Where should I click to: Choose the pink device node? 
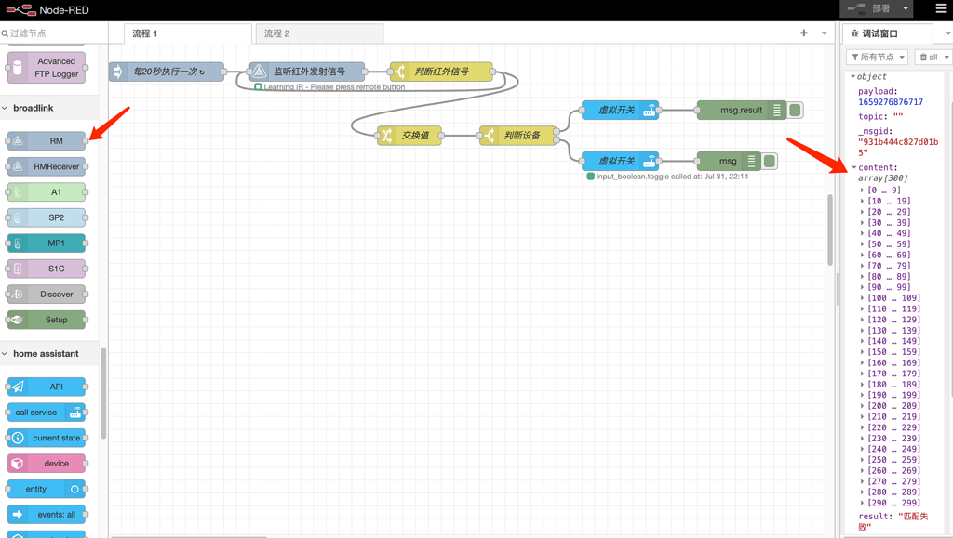coord(47,464)
